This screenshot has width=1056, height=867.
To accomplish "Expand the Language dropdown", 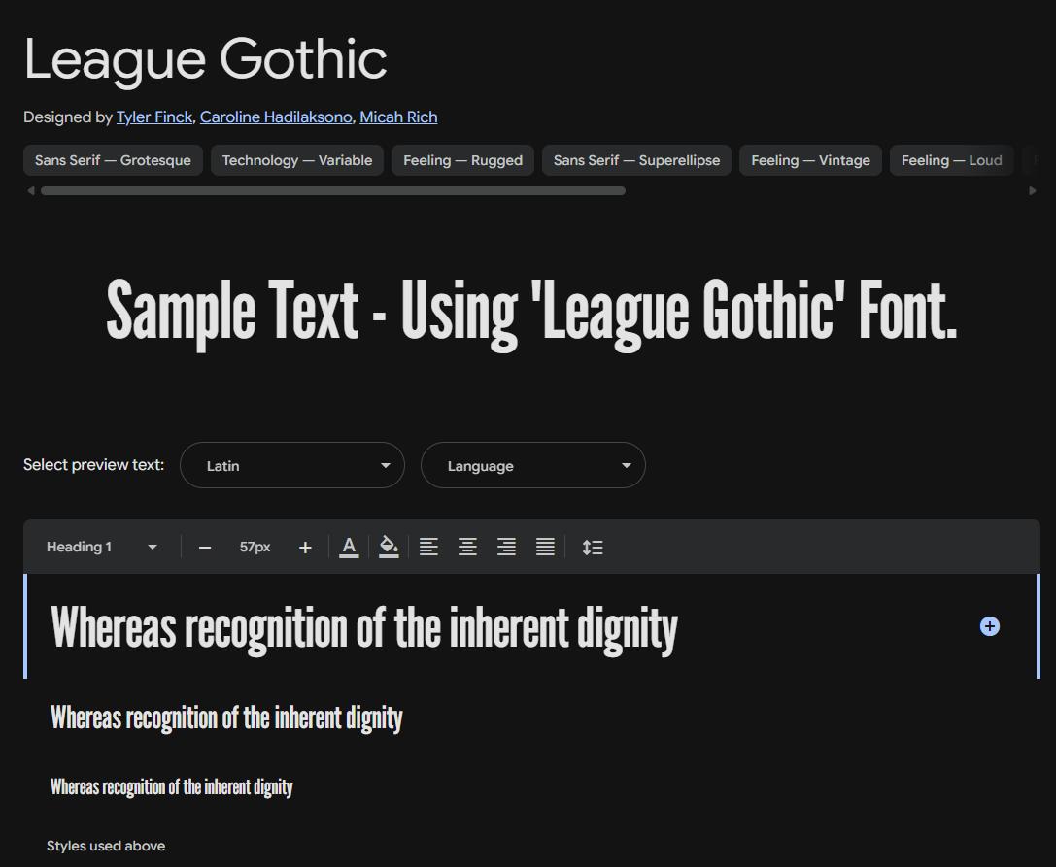I will click(532, 465).
